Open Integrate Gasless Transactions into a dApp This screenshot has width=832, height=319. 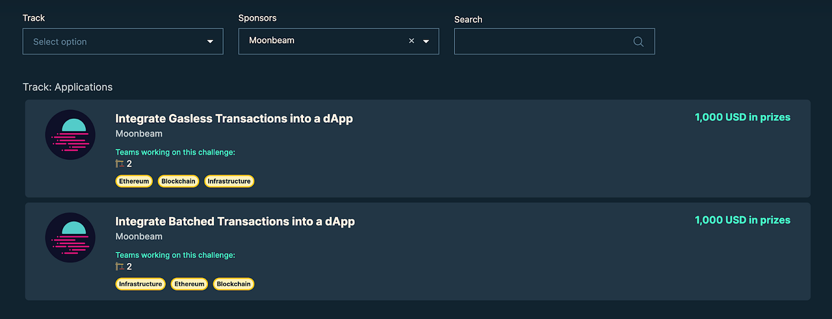tap(234, 119)
